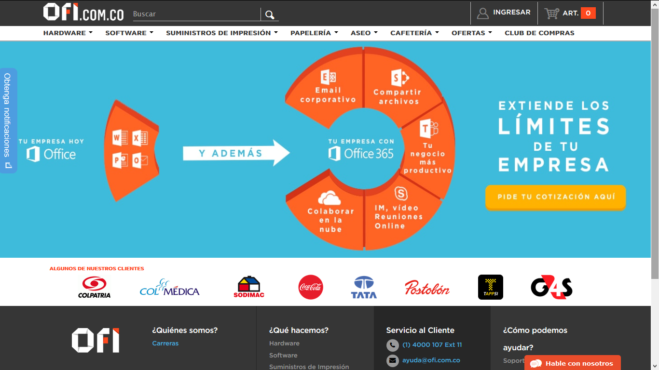Click the Hardware footer link

(284, 344)
